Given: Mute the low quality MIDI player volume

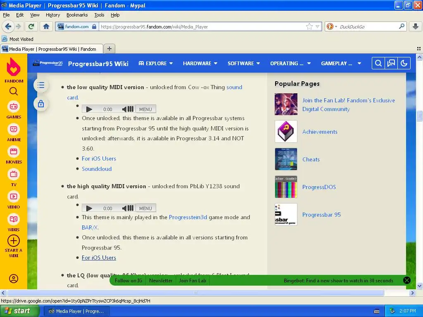Looking at the screenshot, I should 124,109.
